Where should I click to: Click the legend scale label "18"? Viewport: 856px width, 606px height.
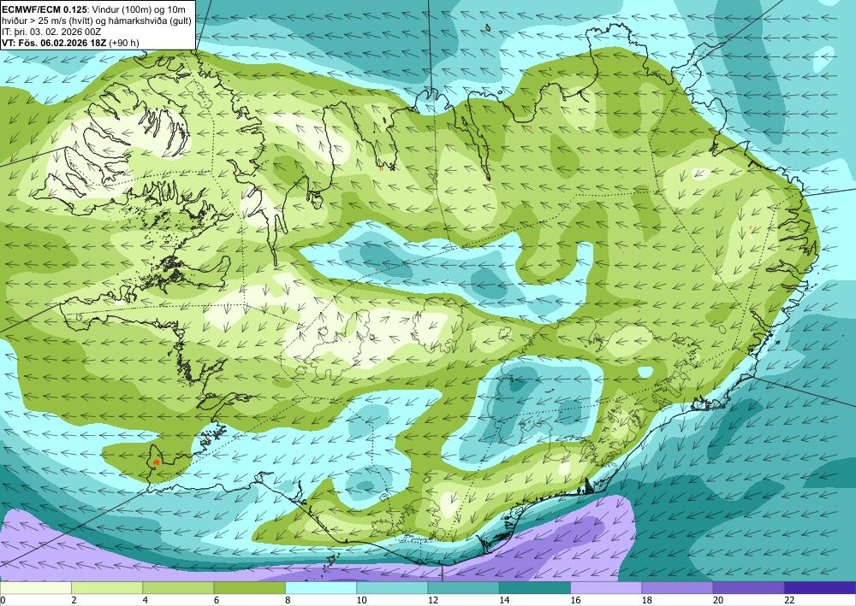click(647, 600)
